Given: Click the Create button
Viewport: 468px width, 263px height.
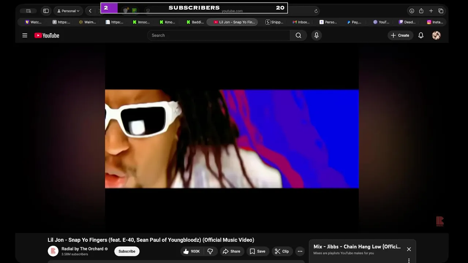Looking at the screenshot, I should 400,35.
